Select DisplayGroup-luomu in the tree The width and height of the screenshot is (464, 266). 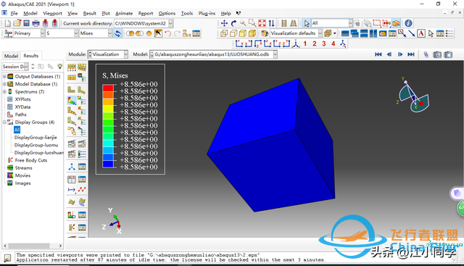(x=36, y=145)
